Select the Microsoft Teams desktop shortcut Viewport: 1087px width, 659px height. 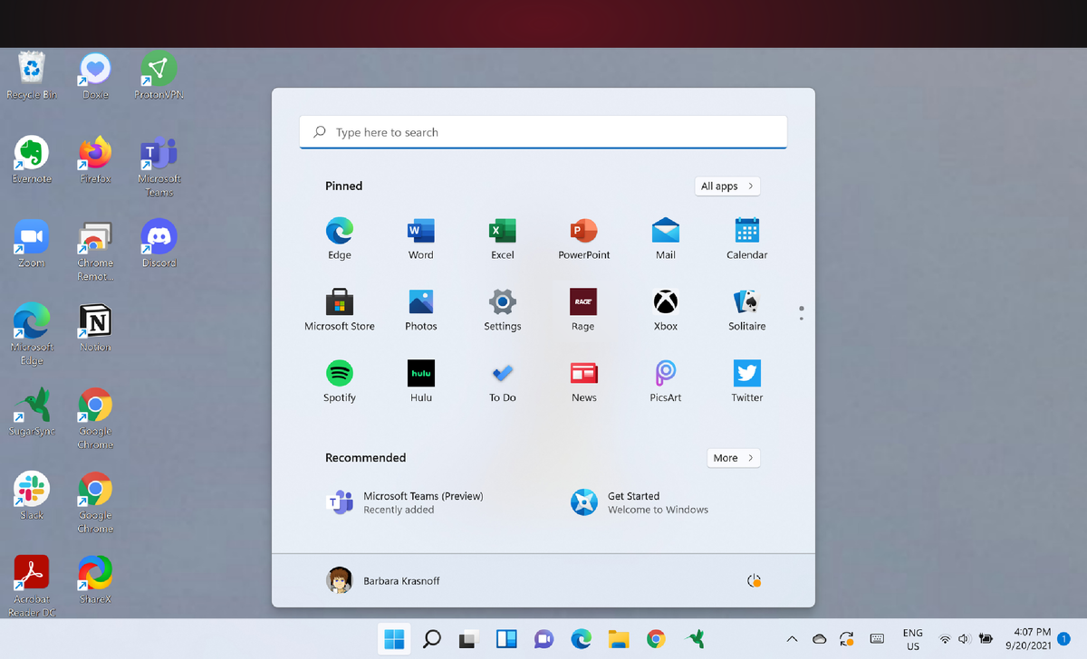[x=159, y=167]
